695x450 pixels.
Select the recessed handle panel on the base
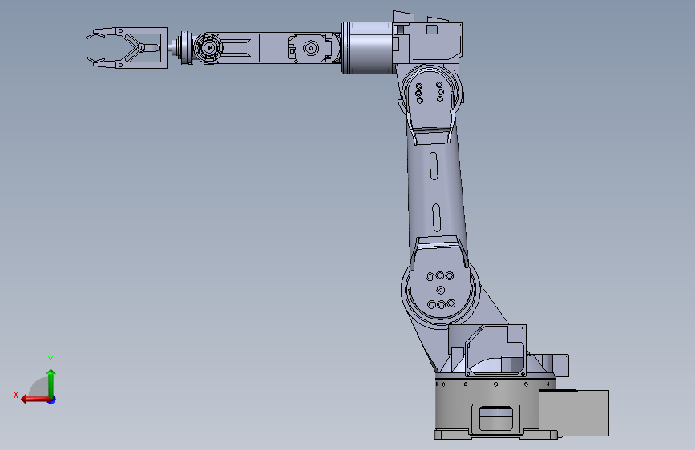[495, 417]
